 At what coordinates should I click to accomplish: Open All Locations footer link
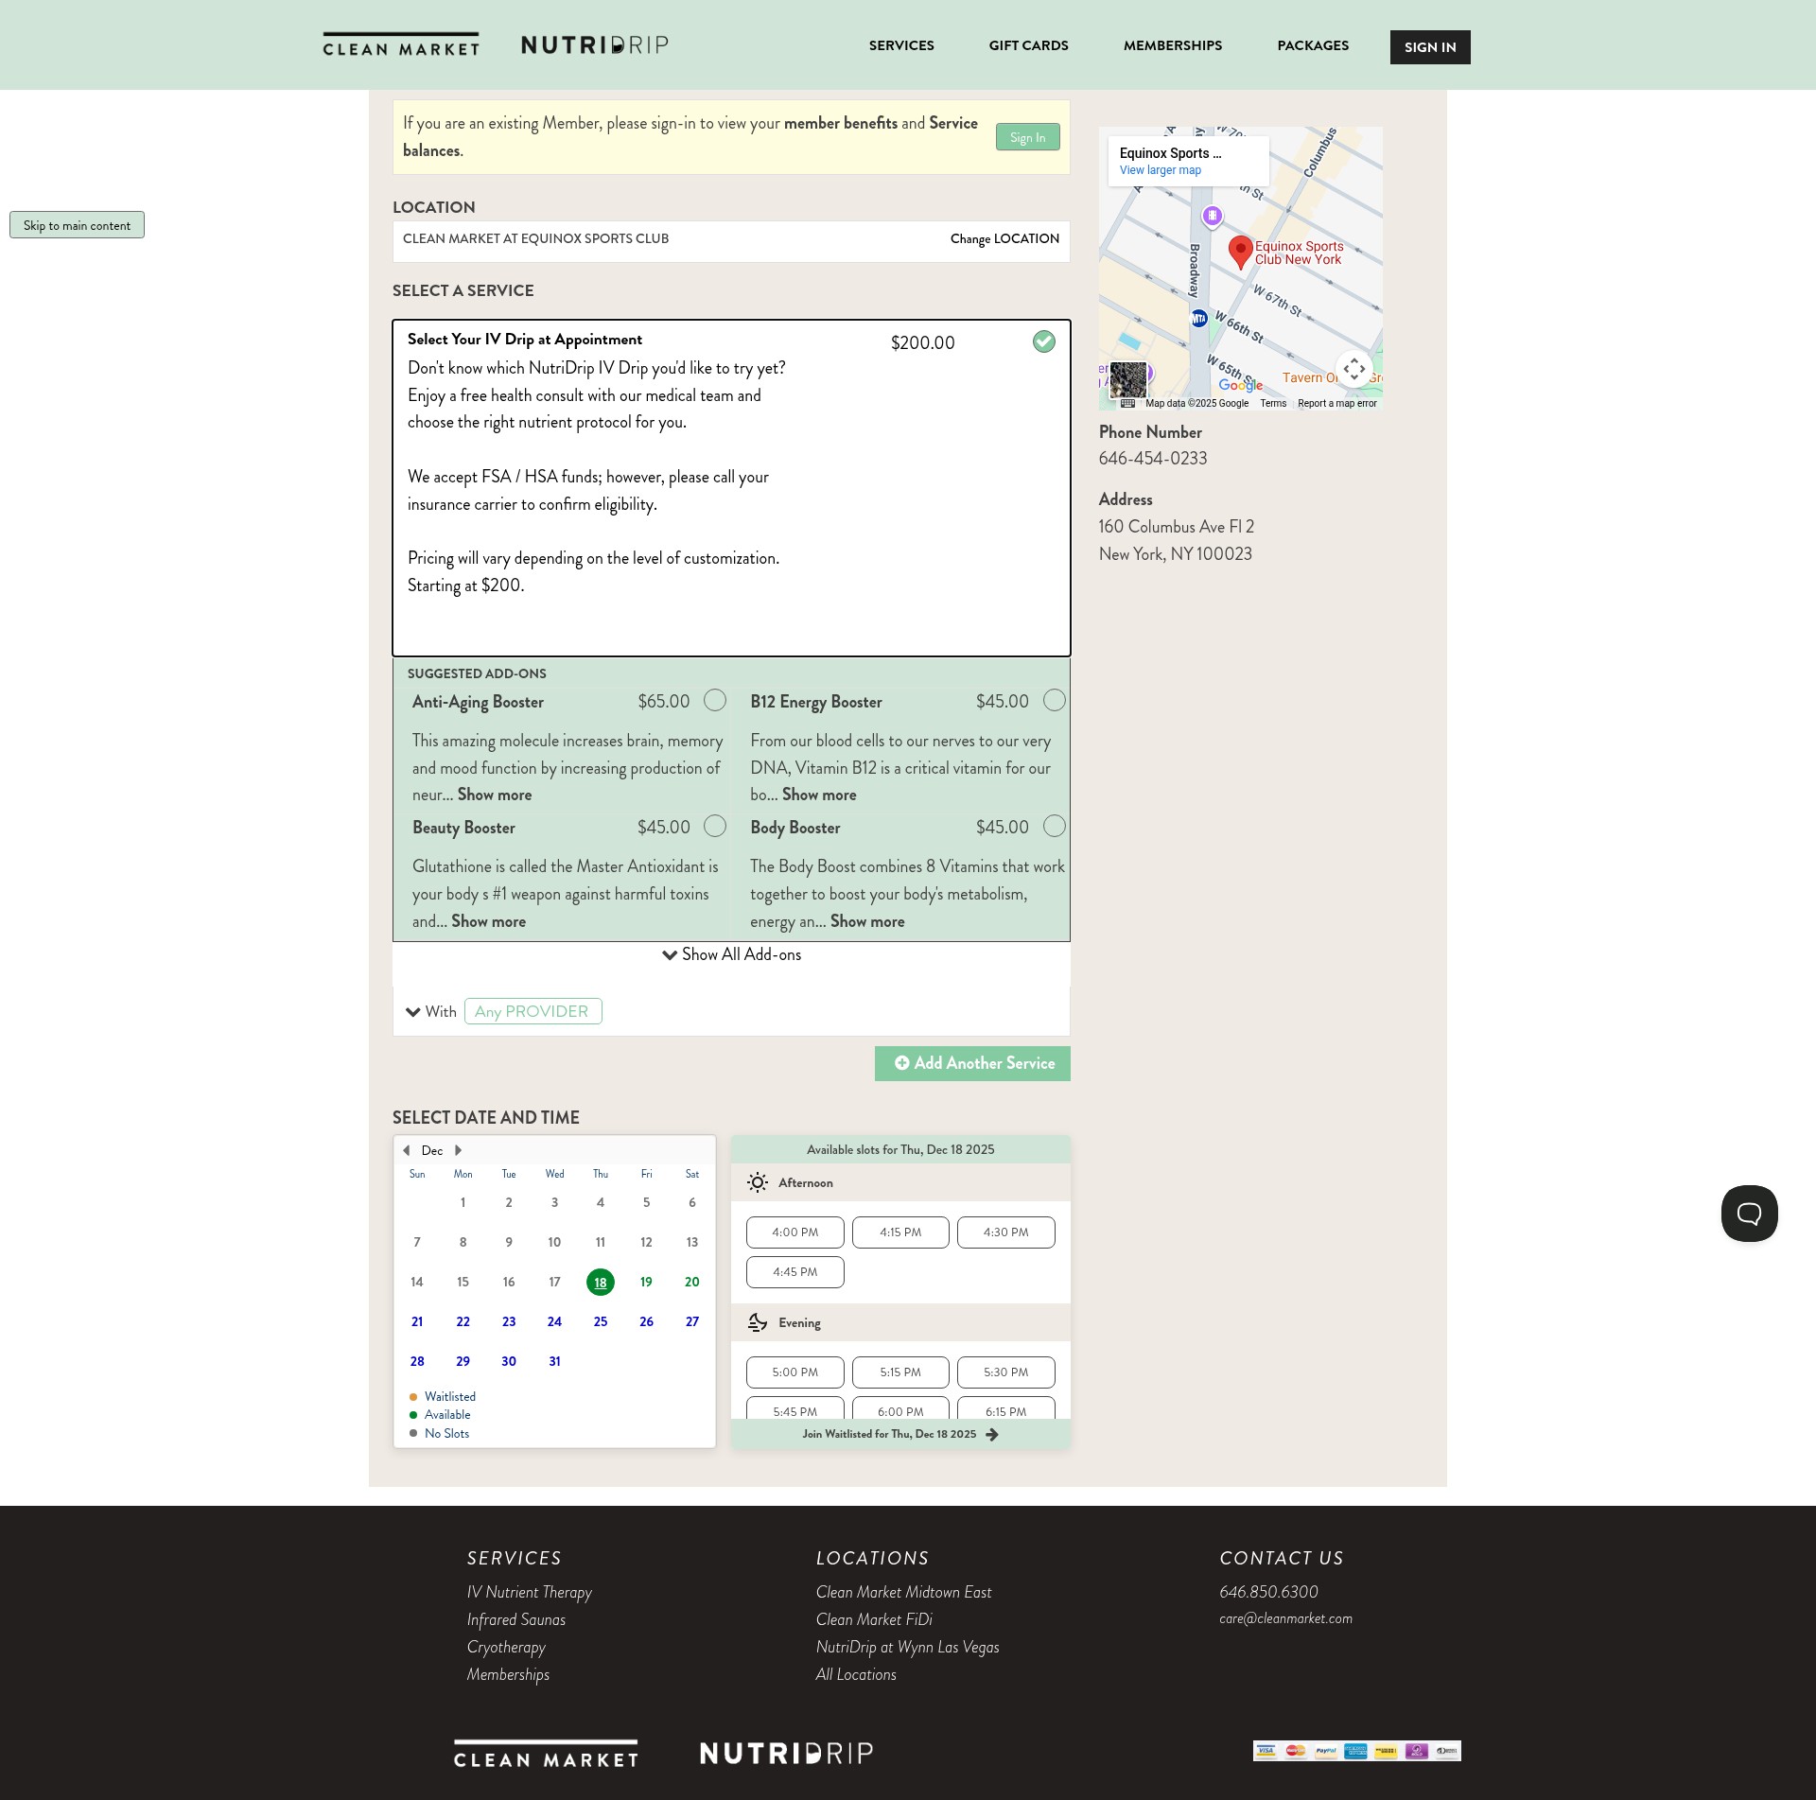tap(856, 1675)
